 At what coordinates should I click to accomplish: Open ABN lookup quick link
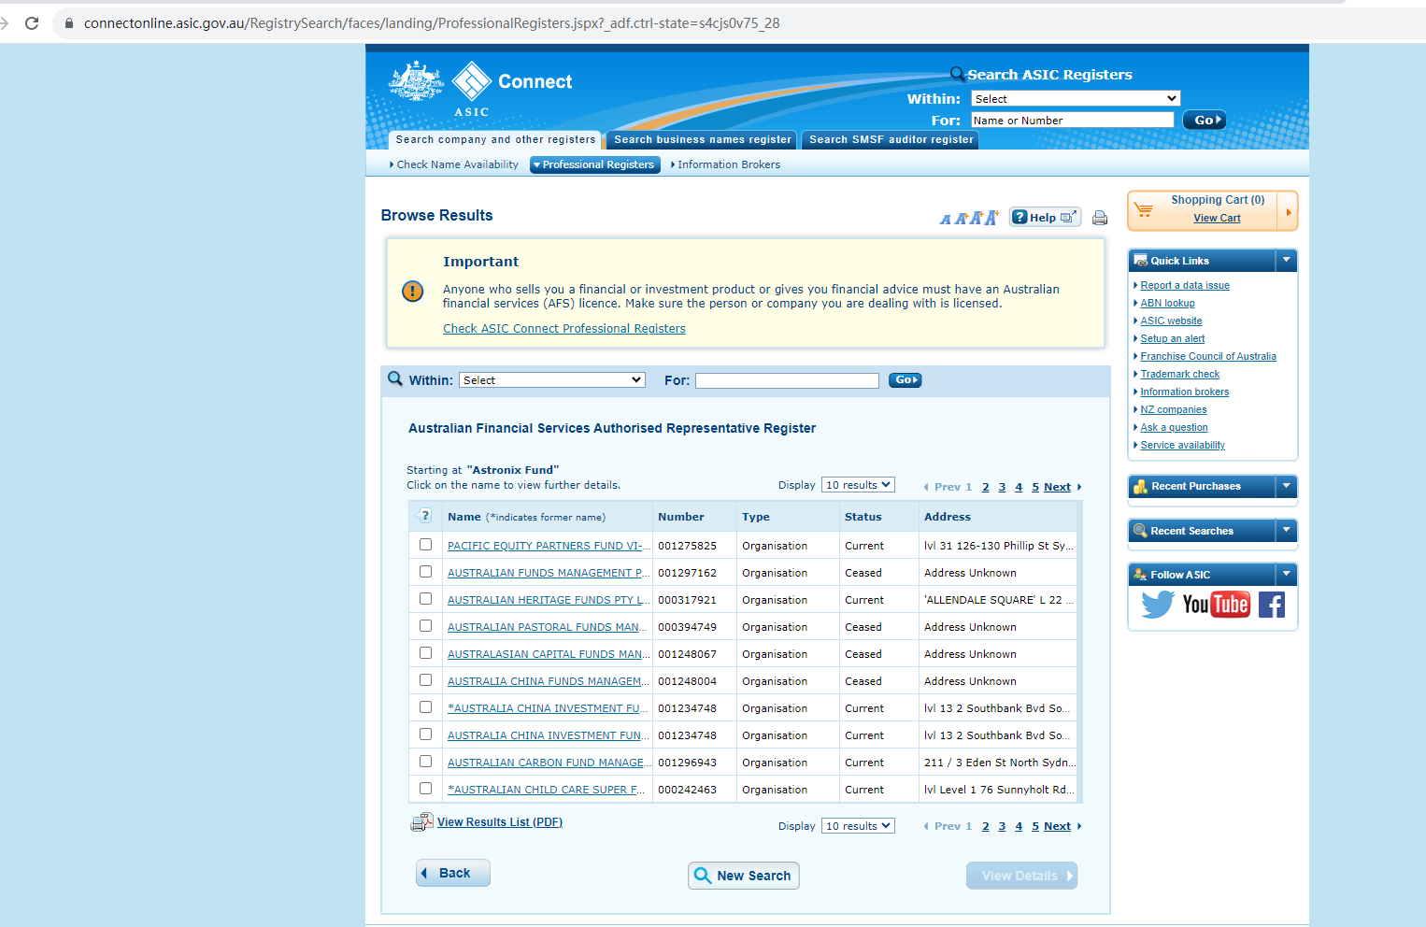[1167, 303]
